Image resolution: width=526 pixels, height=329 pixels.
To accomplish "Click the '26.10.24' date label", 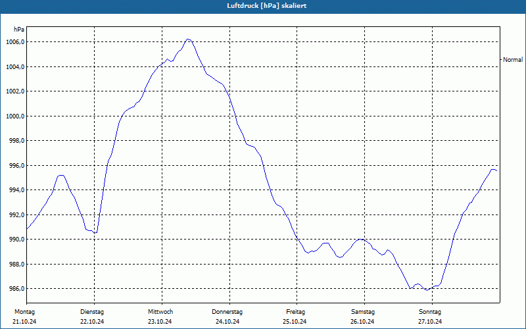I will click(x=362, y=322).
